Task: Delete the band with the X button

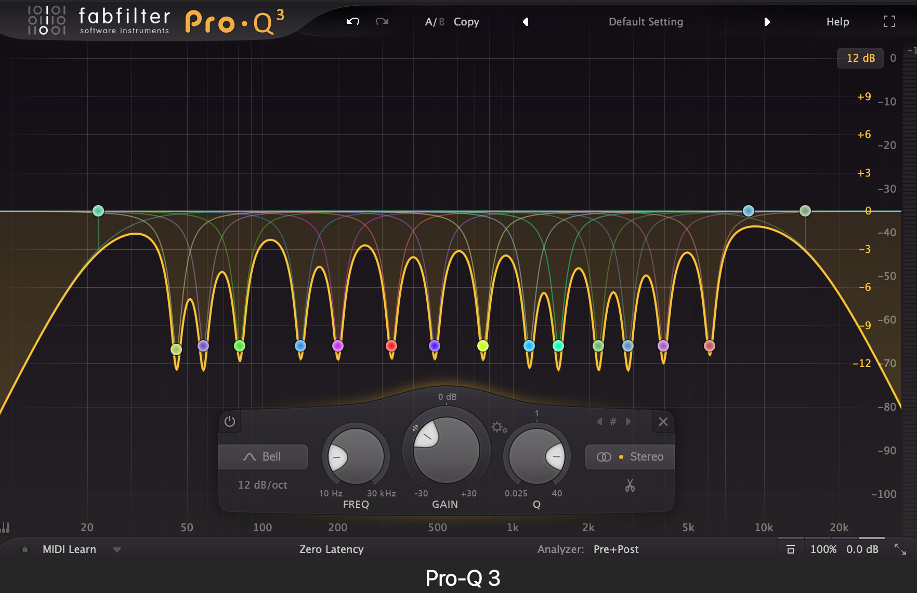Action: [x=663, y=422]
